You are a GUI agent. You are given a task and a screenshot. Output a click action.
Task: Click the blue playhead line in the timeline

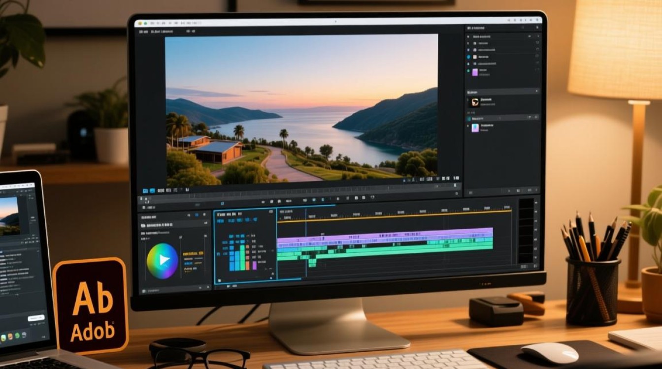[x=306, y=244]
